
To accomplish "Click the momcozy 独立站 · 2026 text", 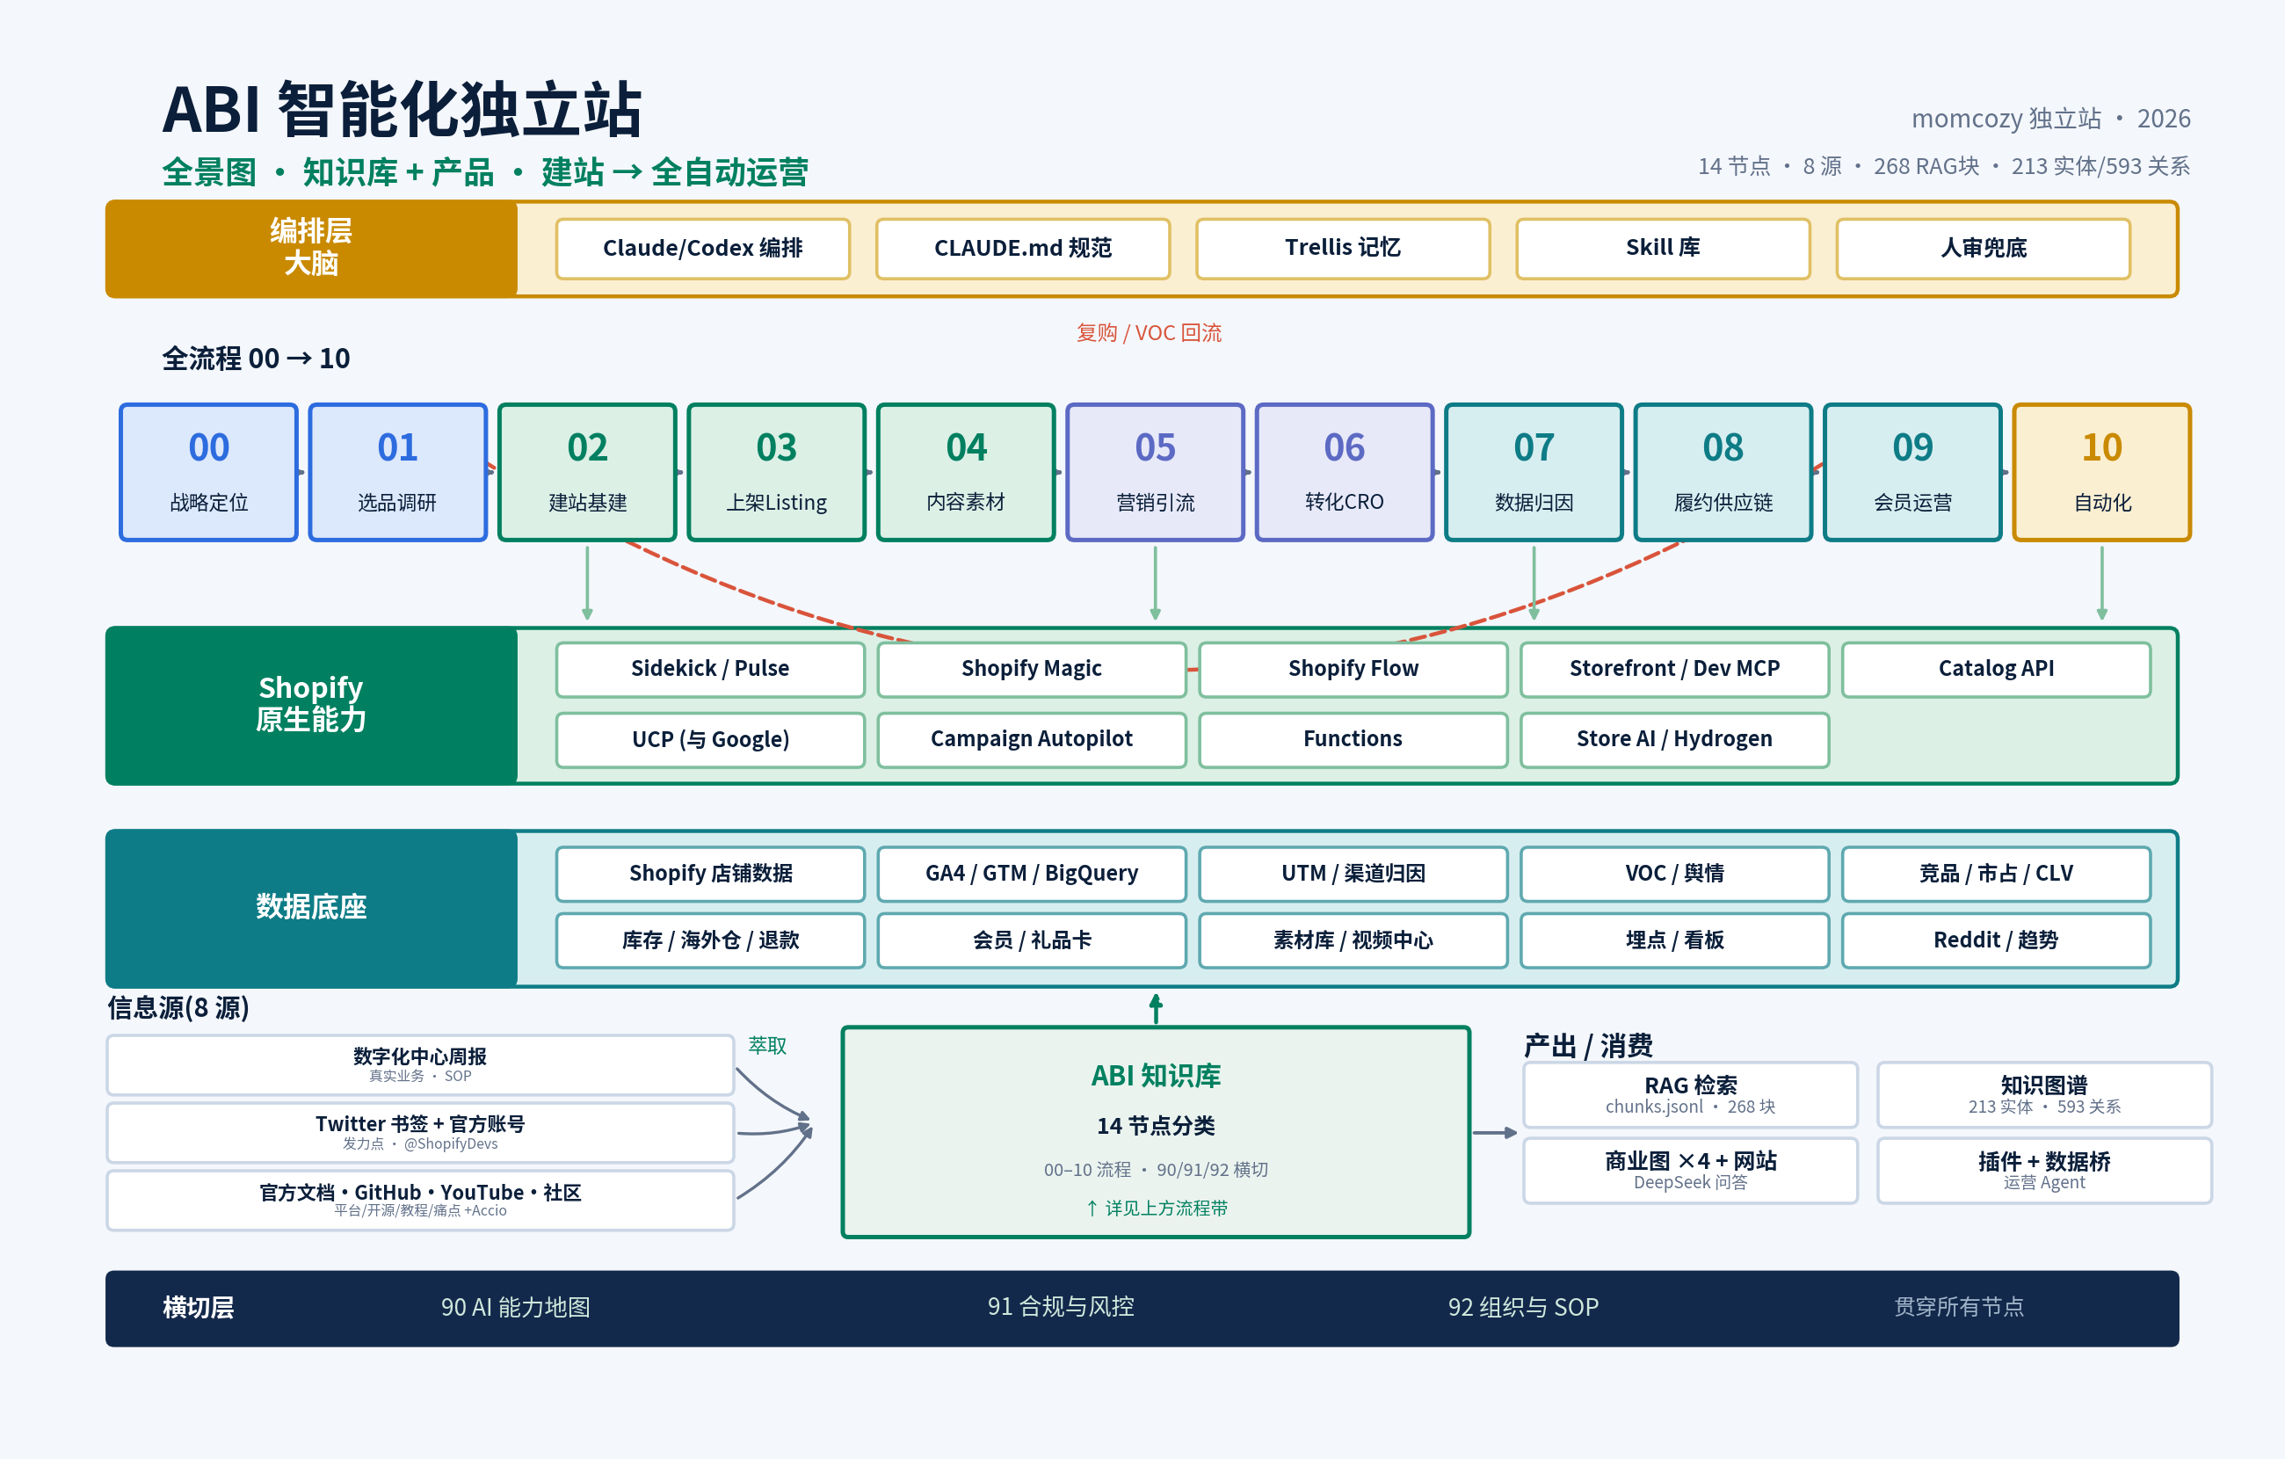I will click(x=2050, y=119).
